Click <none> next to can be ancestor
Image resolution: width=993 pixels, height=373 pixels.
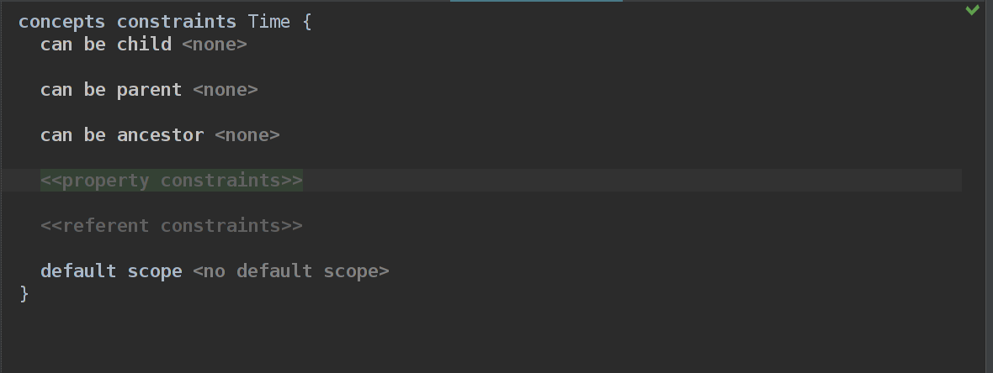247,135
